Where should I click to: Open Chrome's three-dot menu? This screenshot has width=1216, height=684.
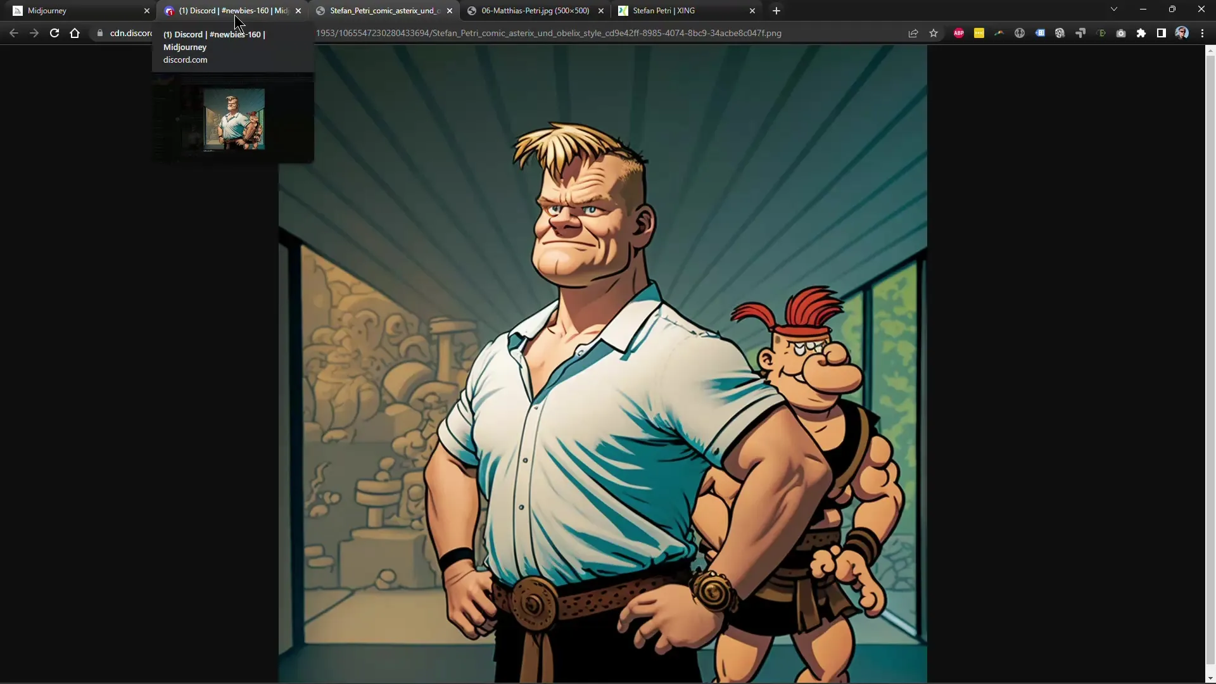(1202, 33)
